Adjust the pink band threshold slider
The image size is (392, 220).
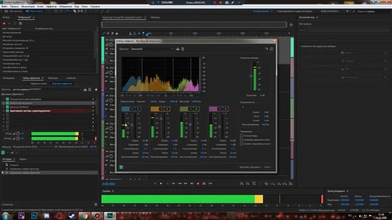[x=219, y=127]
